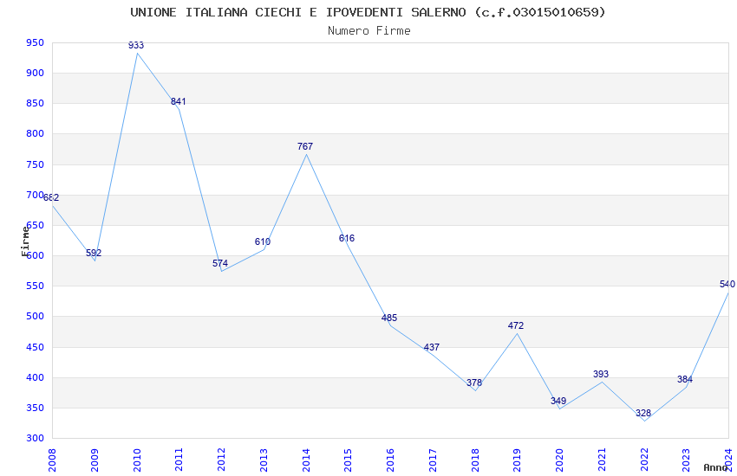
Task: Click the data label 841 for 2011
Action: pos(178,101)
